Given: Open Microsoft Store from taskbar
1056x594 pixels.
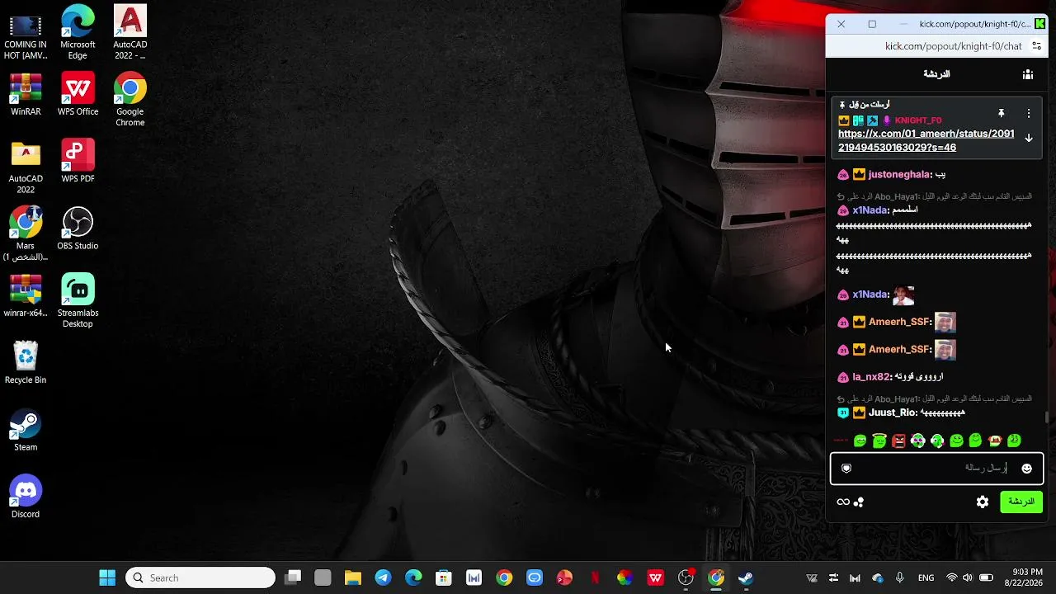Looking at the screenshot, I should click(x=444, y=577).
